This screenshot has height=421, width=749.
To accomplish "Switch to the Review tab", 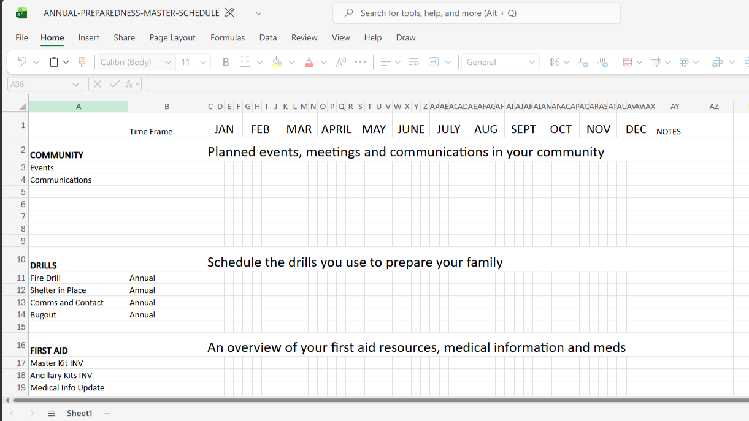I will pos(304,37).
